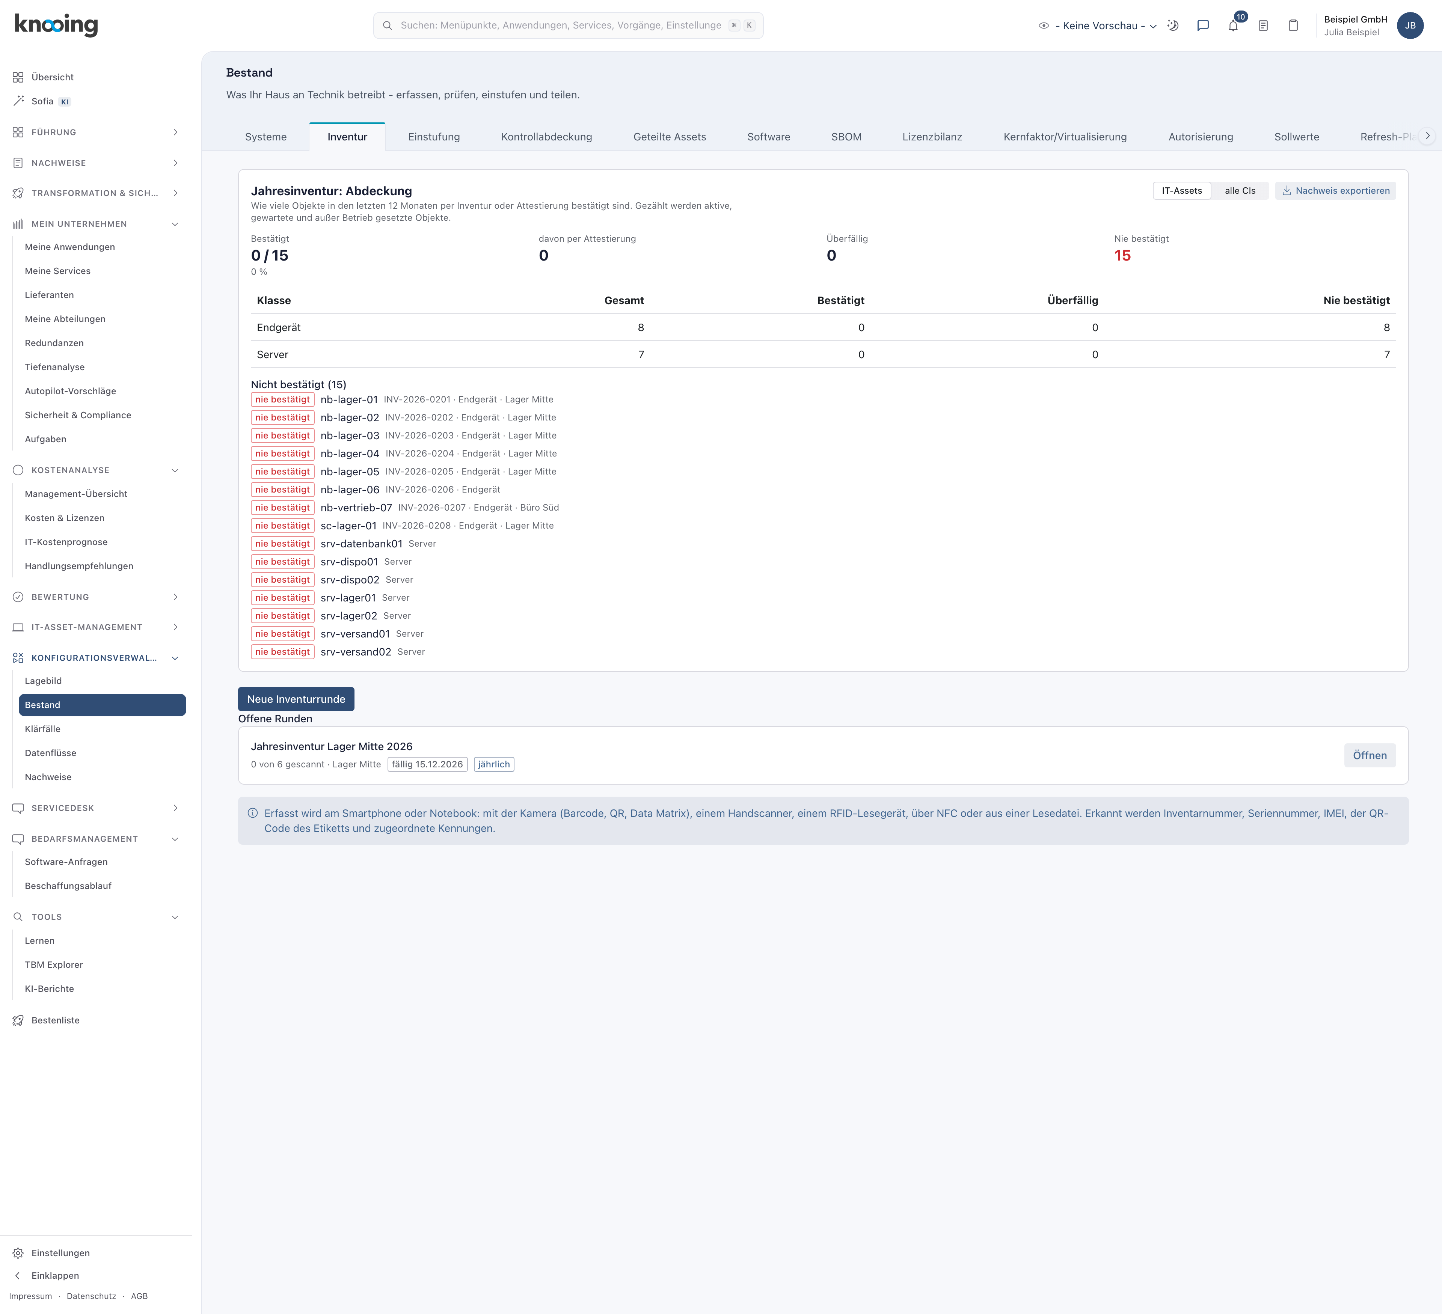Expand the Nachweise sidebar section
1442x1314 pixels.
[96, 163]
